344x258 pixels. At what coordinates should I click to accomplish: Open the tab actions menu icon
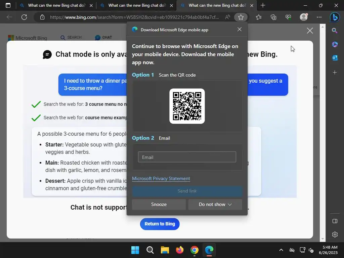click(x=8, y=5)
